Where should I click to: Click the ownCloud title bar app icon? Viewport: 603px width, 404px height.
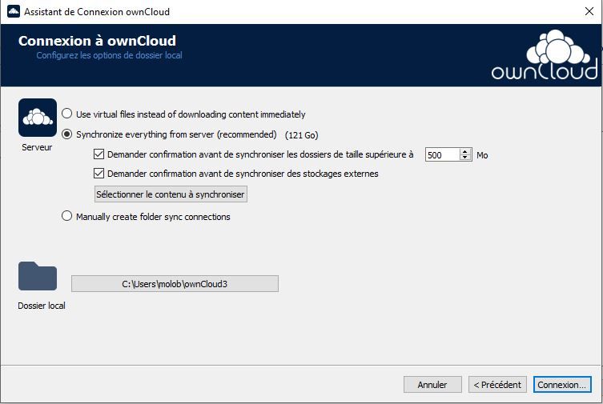coord(14,11)
